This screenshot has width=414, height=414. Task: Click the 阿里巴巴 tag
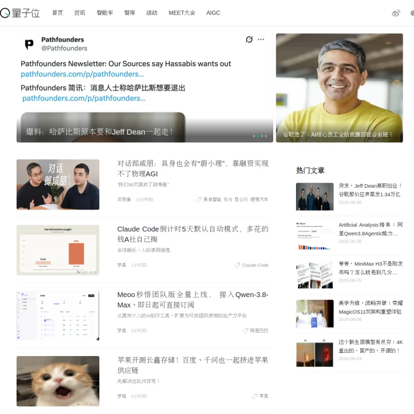(259, 330)
